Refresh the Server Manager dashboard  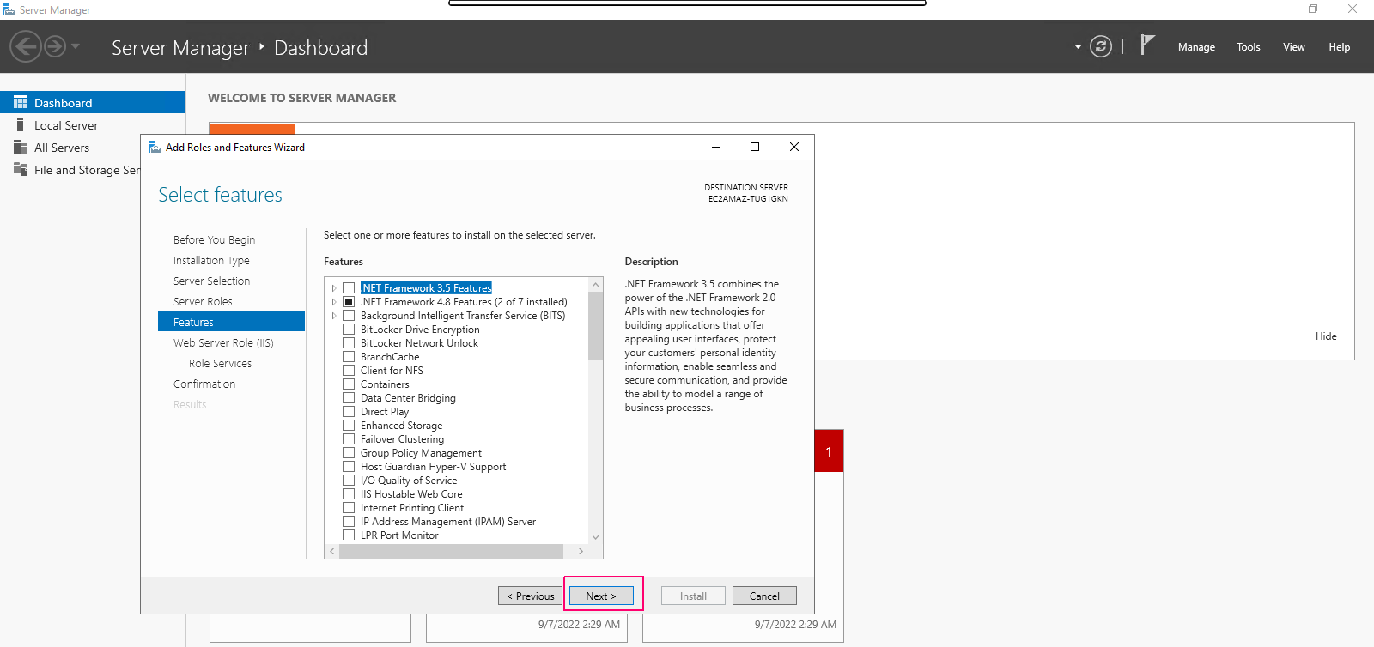point(1101,46)
